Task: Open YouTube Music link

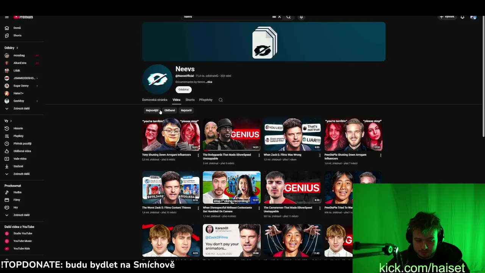Action: tap(22, 241)
